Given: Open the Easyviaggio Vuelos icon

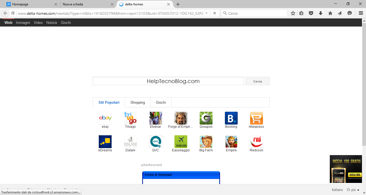Looking at the screenshot, I should [181, 142].
